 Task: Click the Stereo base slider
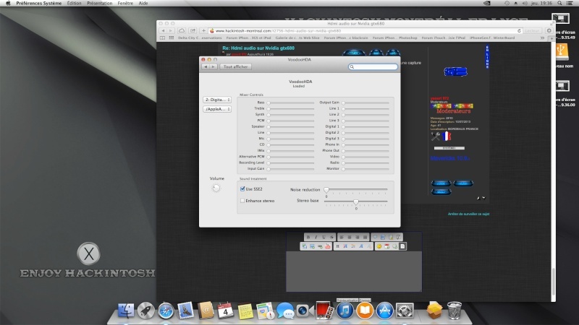[x=356, y=201]
